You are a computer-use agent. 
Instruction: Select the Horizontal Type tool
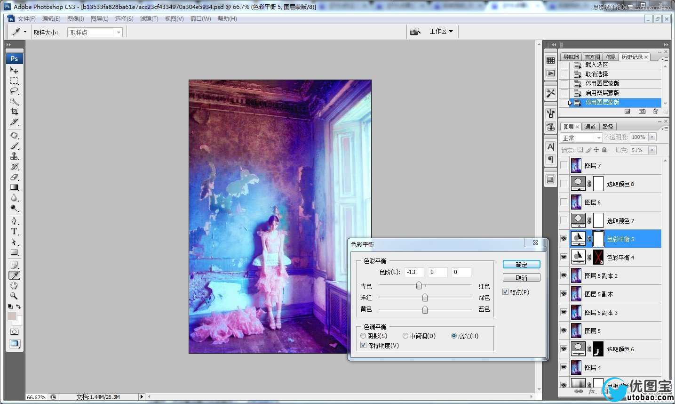click(x=14, y=231)
